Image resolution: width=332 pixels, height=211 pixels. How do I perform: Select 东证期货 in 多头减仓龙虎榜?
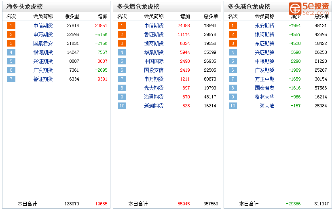pos(264,43)
